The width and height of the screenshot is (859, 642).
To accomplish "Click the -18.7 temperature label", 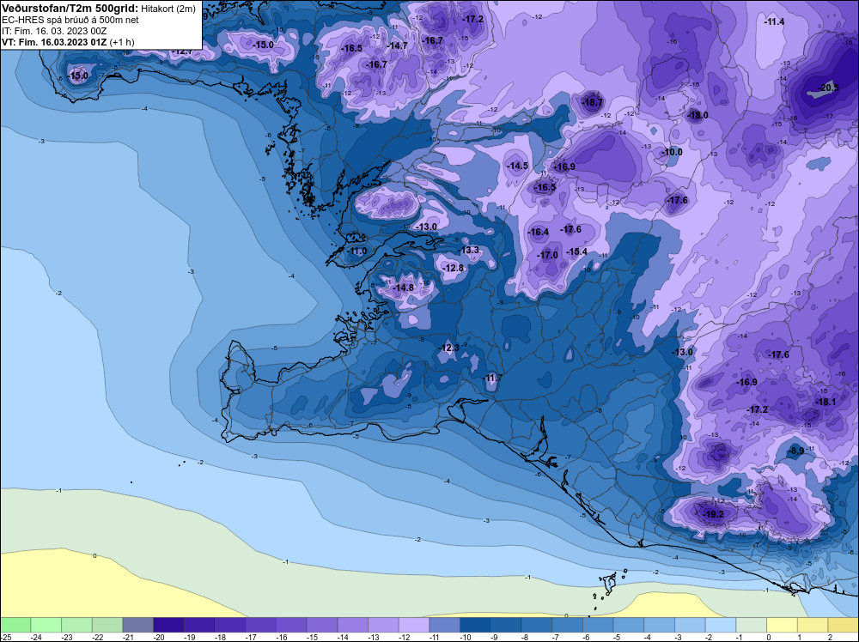I will pyautogui.click(x=592, y=102).
